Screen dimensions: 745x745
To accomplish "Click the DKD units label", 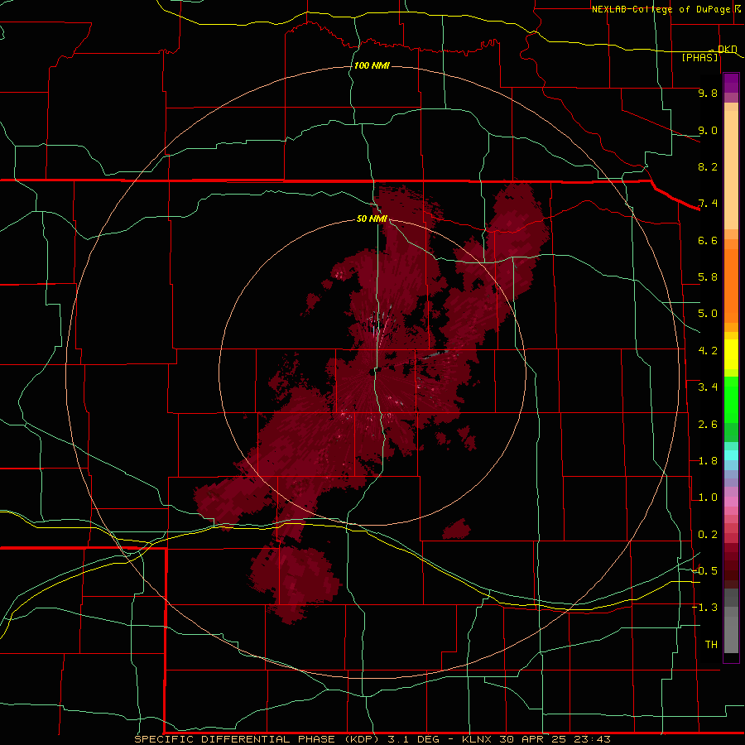I will coord(727,49).
